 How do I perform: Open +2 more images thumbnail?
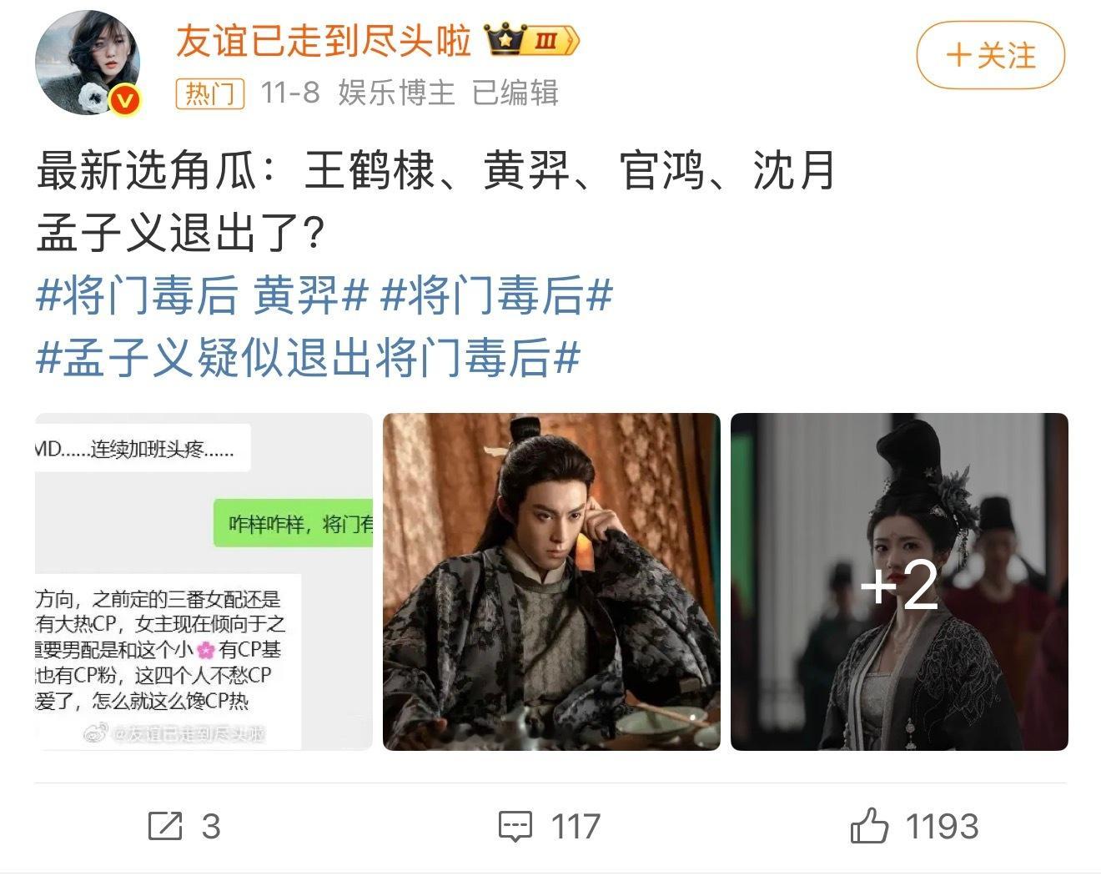899,581
